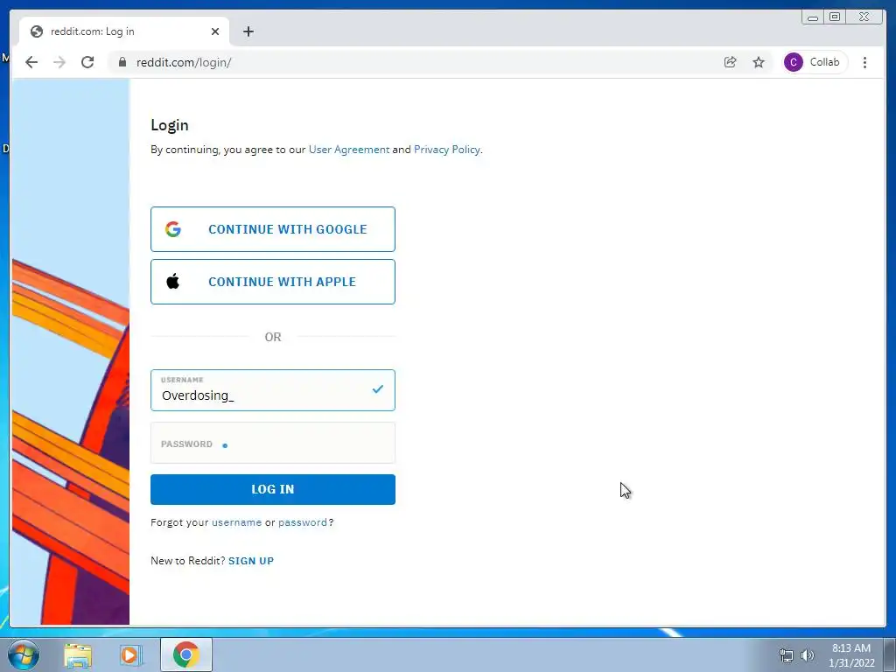Viewport: 896px width, 672px height.
Task: Restore down the Chrome window
Action: [x=834, y=17]
